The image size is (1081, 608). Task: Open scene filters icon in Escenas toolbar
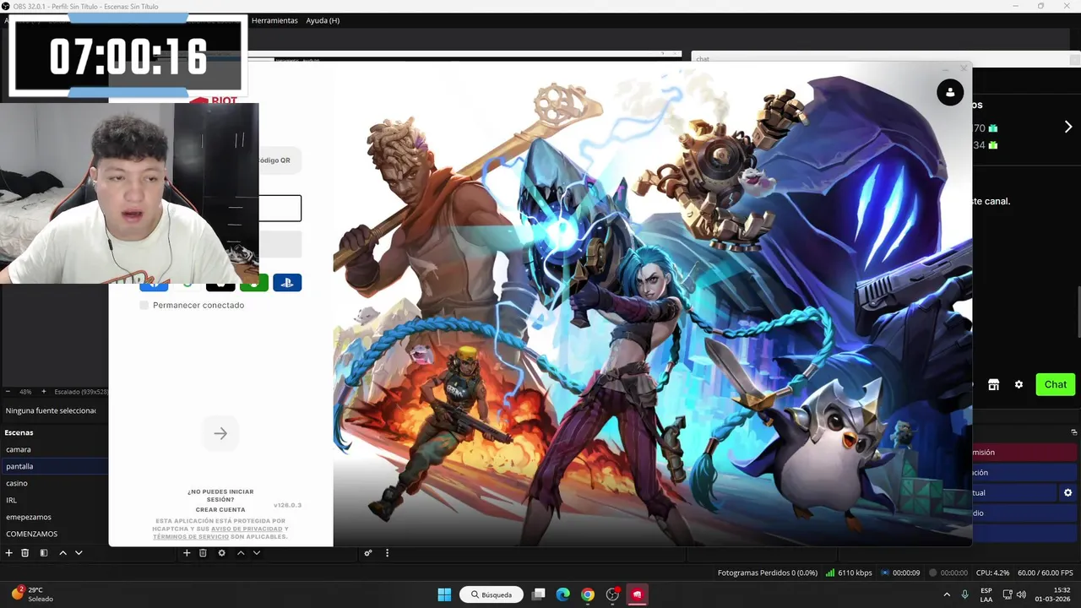click(44, 553)
